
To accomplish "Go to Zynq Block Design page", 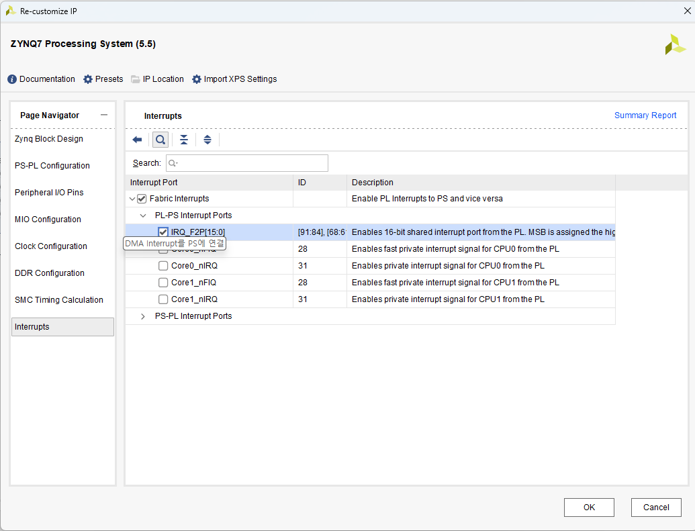I will [x=49, y=139].
